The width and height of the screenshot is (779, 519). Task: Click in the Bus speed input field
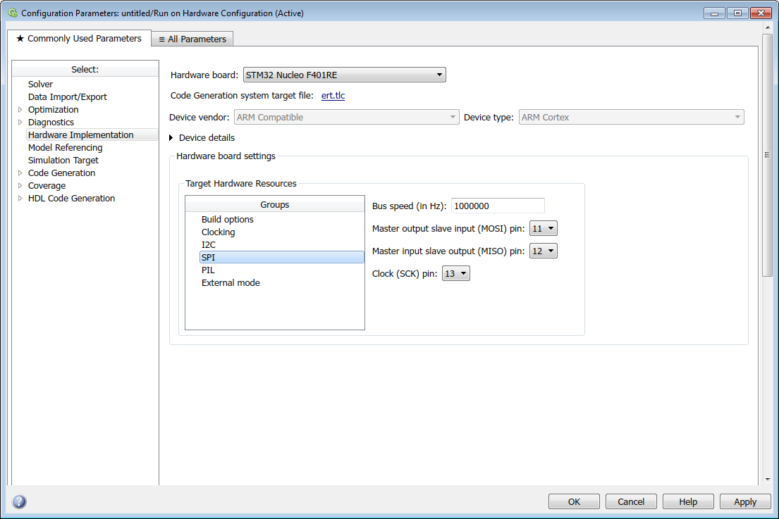tap(497, 206)
